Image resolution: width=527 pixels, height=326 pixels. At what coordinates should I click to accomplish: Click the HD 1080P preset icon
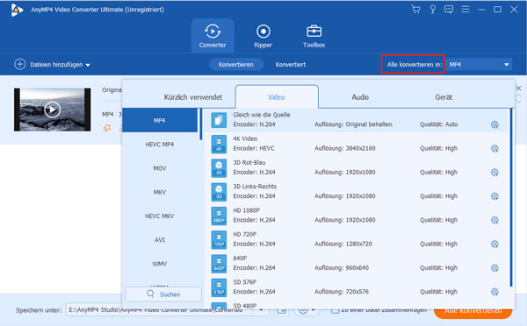click(x=219, y=216)
